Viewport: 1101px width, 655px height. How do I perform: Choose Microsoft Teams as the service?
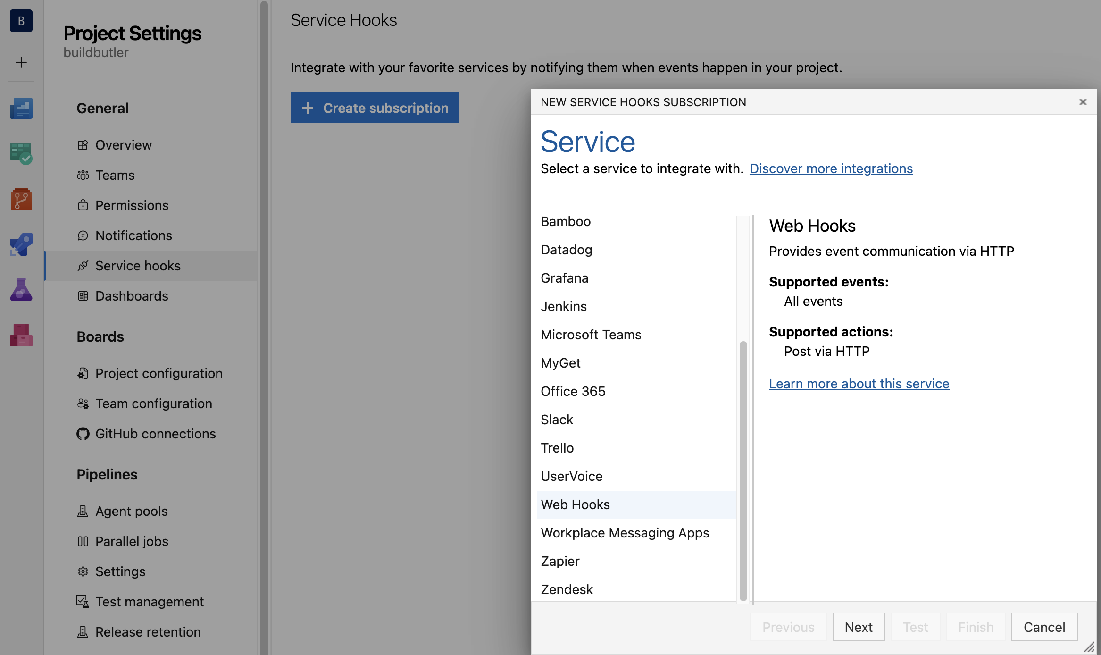click(591, 335)
